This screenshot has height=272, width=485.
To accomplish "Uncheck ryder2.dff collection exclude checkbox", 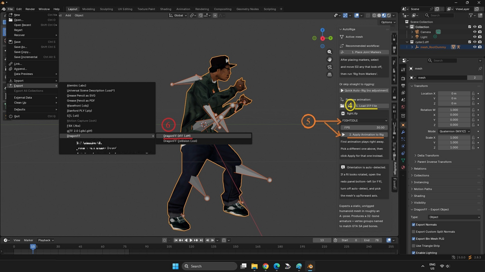I will point(469,42).
